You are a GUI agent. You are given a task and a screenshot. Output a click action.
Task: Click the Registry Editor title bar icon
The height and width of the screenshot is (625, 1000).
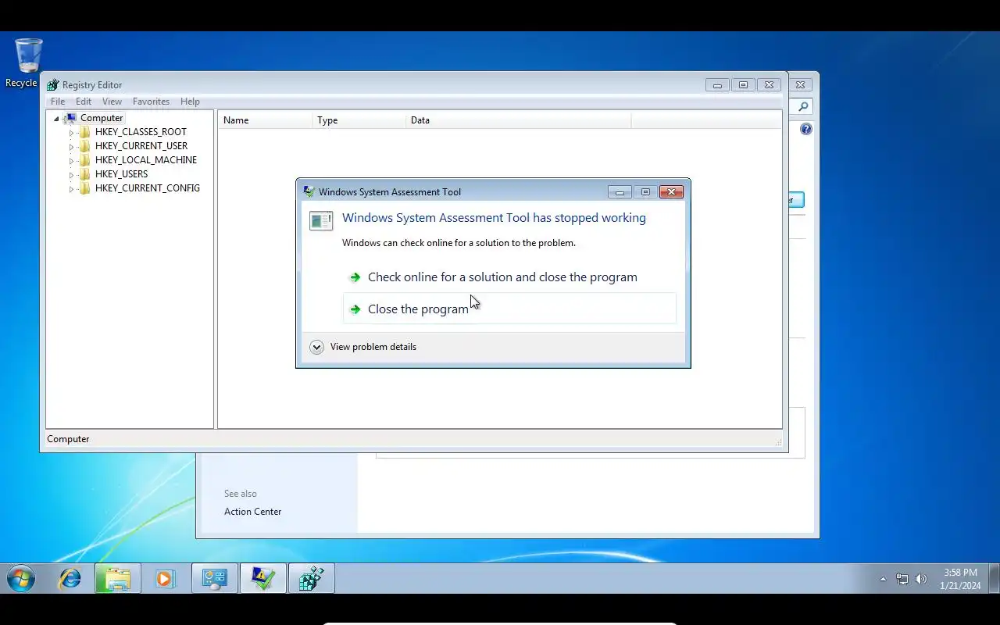pyautogui.click(x=52, y=84)
